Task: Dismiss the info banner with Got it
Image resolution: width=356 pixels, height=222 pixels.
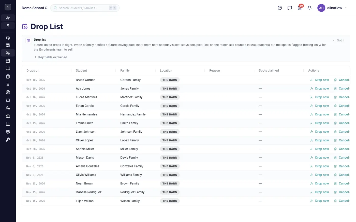Action: 338,40
